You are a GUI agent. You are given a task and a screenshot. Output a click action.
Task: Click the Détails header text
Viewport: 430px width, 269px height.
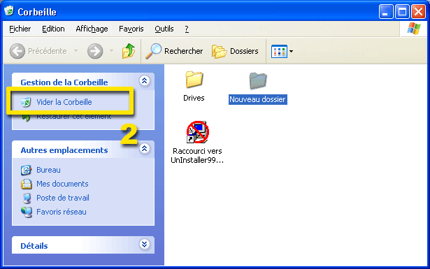pos(34,246)
